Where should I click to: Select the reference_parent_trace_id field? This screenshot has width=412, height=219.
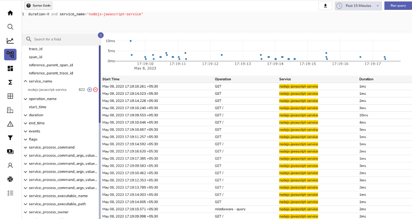click(x=51, y=73)
